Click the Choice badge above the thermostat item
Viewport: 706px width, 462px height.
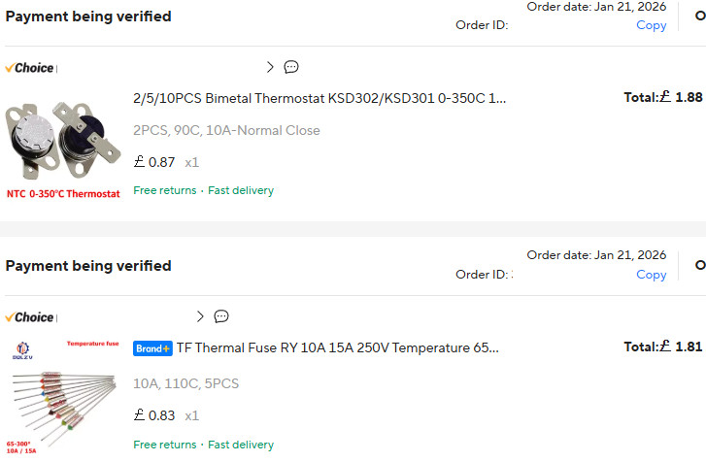click(x=29, y=68)
